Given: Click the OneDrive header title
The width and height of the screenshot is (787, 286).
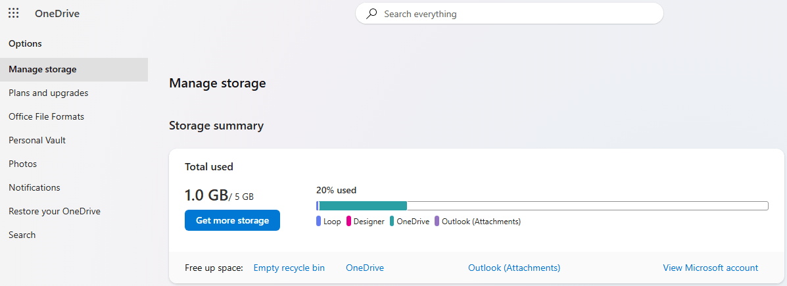Looking at the screenshot, I should click(57, 14).
